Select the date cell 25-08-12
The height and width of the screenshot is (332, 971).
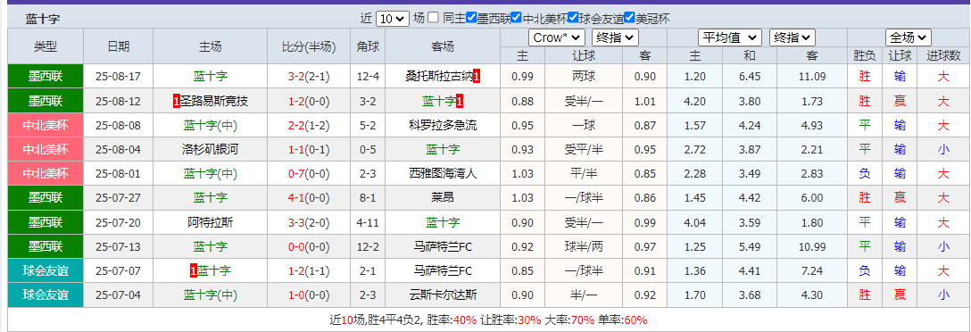pyautogui.click(x=119, y=102)
